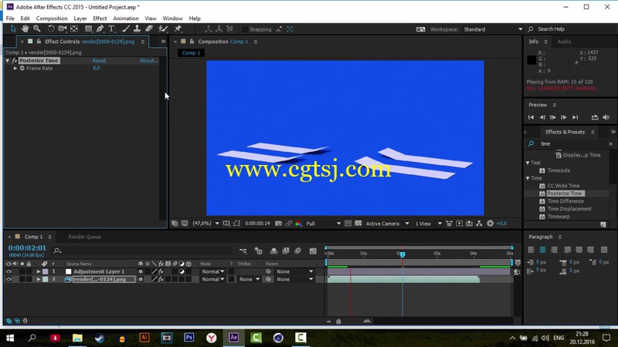Toggle adjustment layer switch on Adjustment Layer 1
The height and width of the screenshot is (347, 618).
182,271
